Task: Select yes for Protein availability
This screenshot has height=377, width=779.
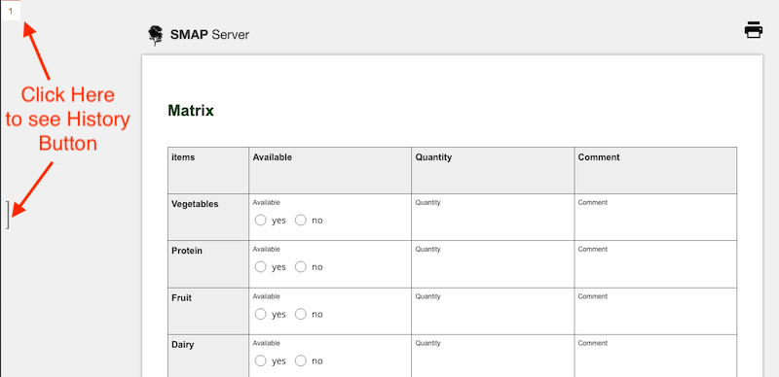Action: pyautogui.click(x=260, y=267)
